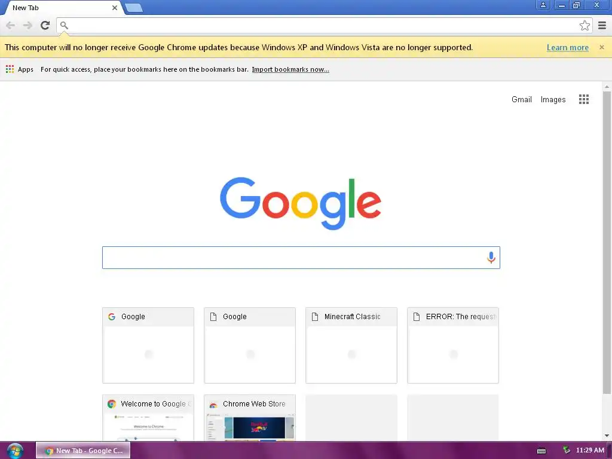This screenshot has width=612, height=459.
Task: Select the New Tab - Google Chrome taskbar button
Action: tap(83, 451)
